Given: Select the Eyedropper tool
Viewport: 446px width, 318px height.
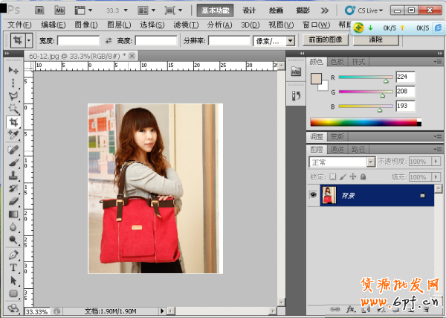Looking at the screenshot, I should [13, 135].
